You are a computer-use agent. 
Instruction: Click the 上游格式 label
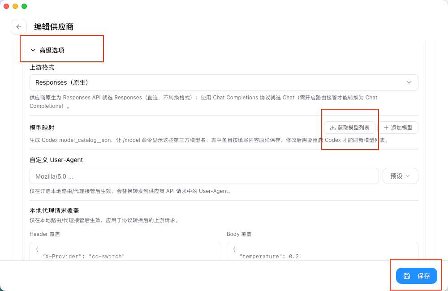point(42,68)
